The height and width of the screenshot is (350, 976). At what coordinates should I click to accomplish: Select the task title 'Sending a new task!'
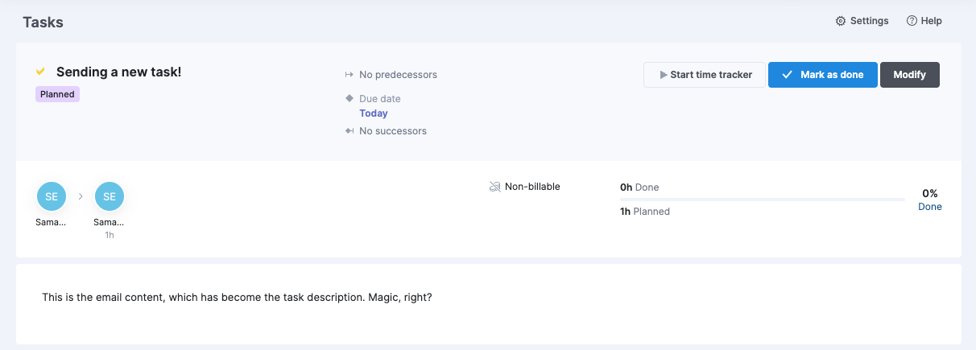(118, 72)
